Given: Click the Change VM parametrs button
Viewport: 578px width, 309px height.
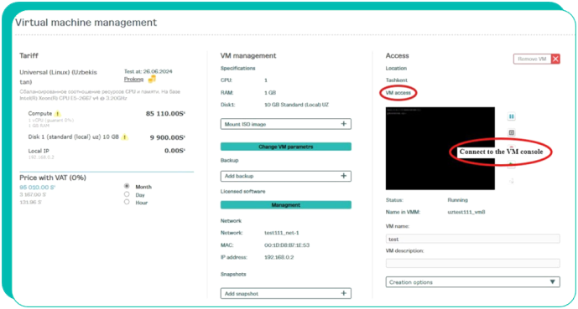Looking at the screenshot, I should click(286, 147).
